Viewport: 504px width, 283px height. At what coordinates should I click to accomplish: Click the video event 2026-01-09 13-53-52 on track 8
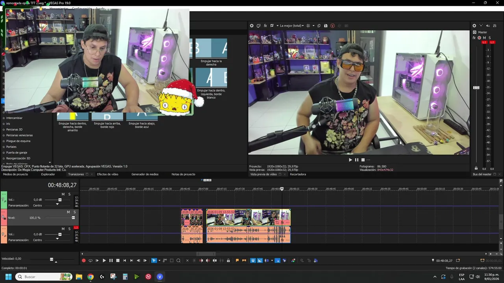click(x=248, y=217)
